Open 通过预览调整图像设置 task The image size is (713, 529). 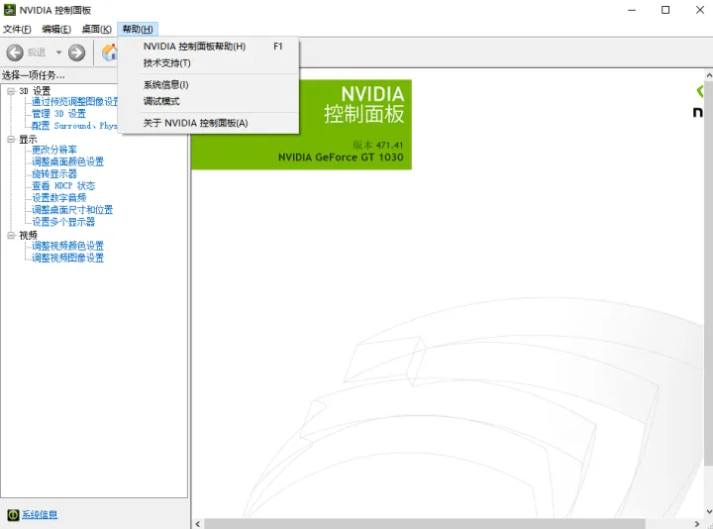[74, 101]
